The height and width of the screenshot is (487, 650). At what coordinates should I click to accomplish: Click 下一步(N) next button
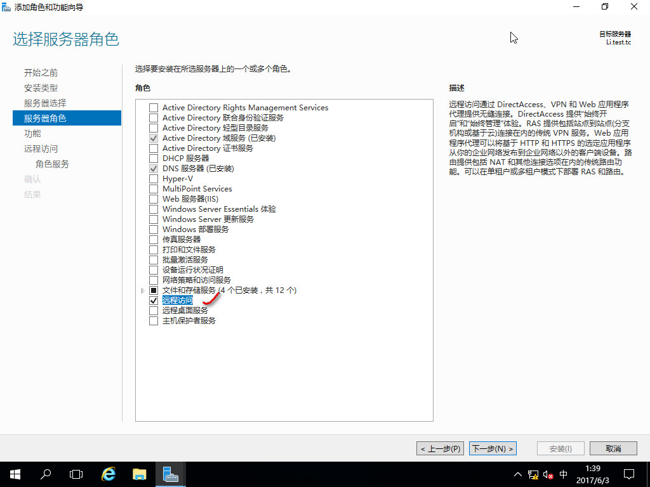point(493,448)
